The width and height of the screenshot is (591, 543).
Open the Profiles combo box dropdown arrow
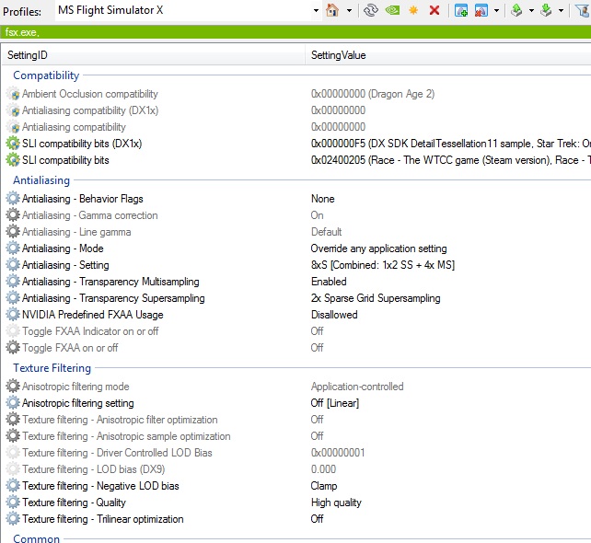[x=316, y=10]
